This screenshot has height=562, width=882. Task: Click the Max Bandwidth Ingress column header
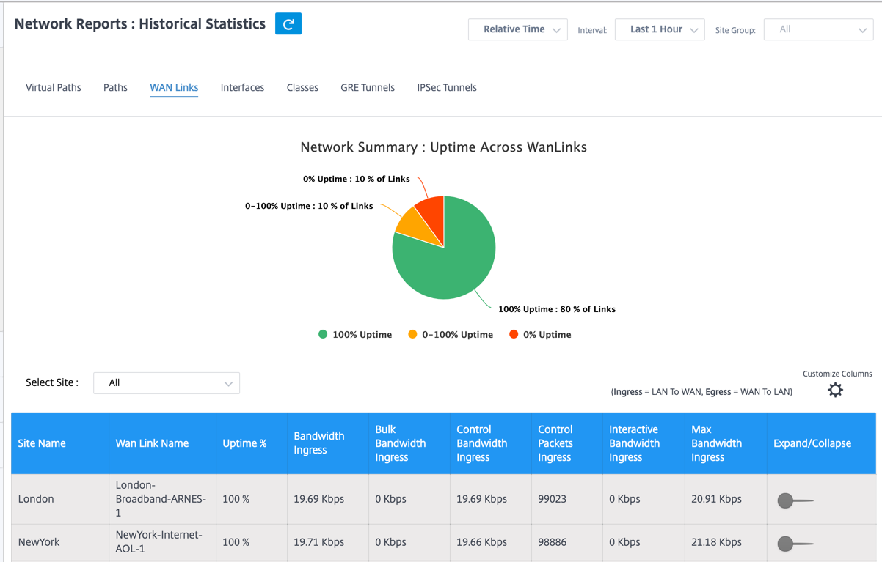(726, 443)
